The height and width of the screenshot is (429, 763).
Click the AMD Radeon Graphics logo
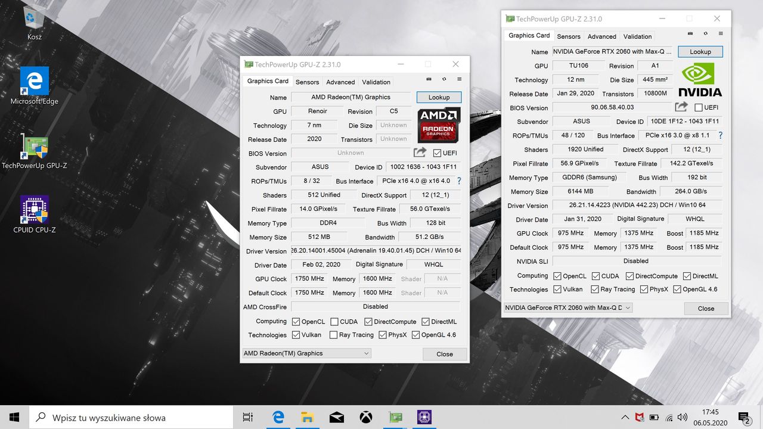point(439,125)
